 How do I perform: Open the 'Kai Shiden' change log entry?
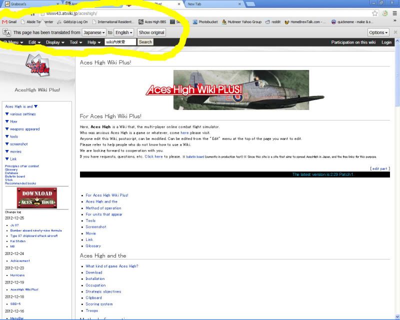[x=18, y=241]
